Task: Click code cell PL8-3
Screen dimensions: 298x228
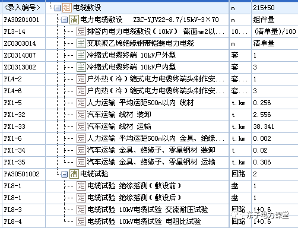Action: 24,210
